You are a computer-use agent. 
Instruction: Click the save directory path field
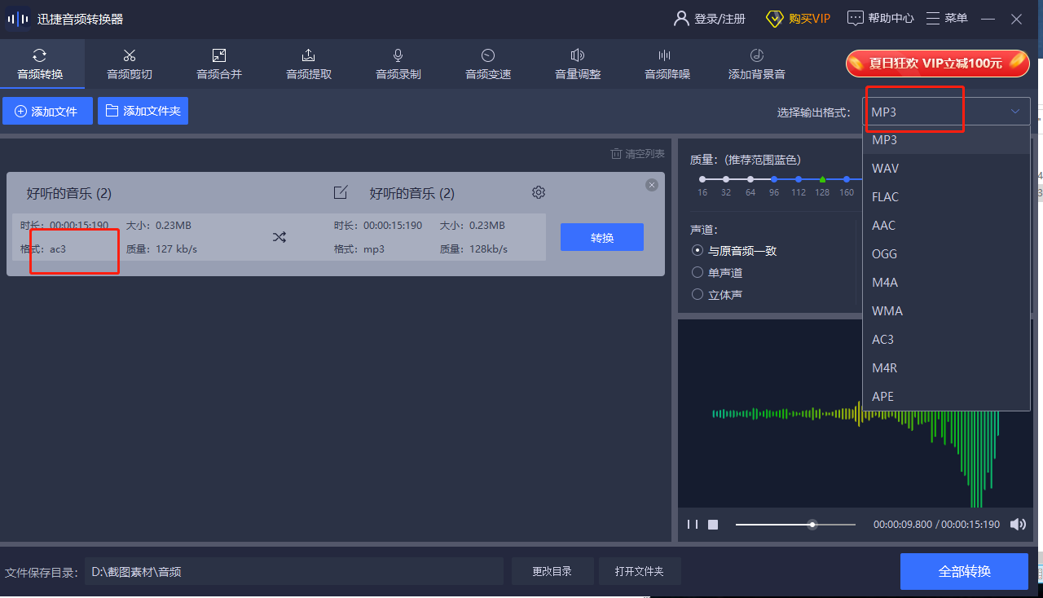(x=293, y=572)
